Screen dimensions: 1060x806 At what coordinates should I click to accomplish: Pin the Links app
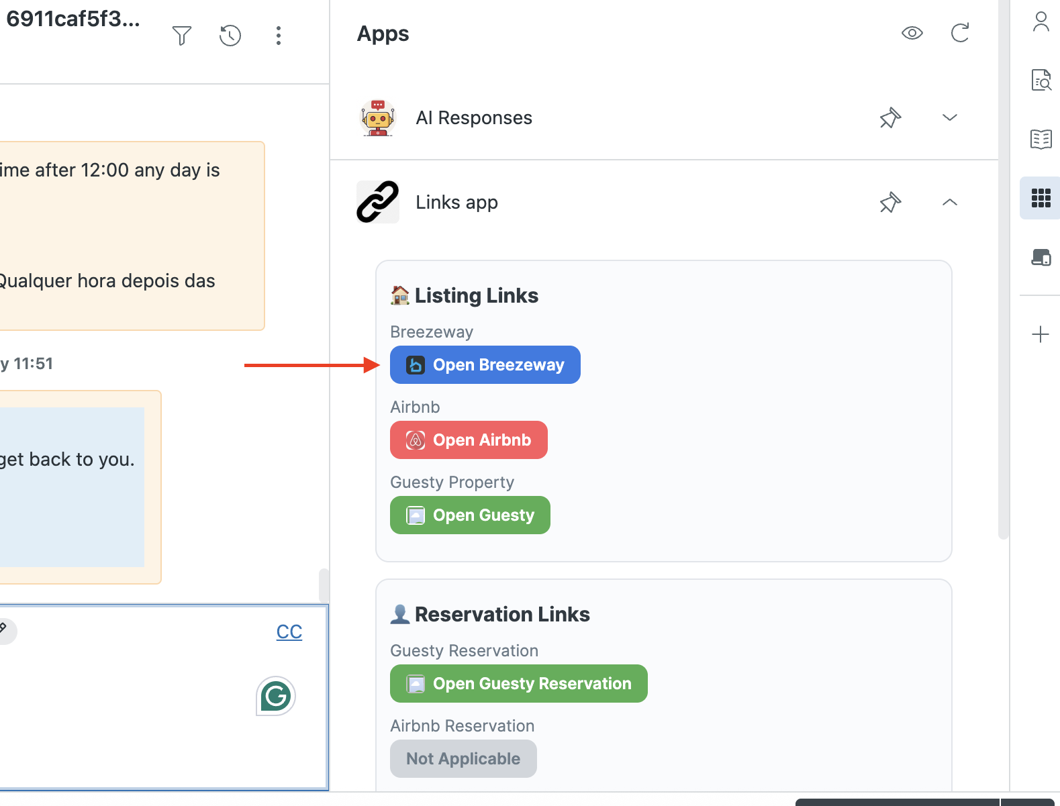coord(890,203)
